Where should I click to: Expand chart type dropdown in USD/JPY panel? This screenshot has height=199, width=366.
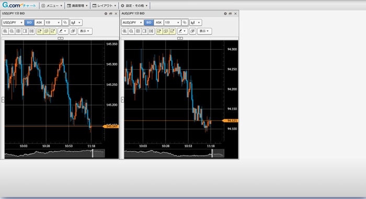point(76,23)
